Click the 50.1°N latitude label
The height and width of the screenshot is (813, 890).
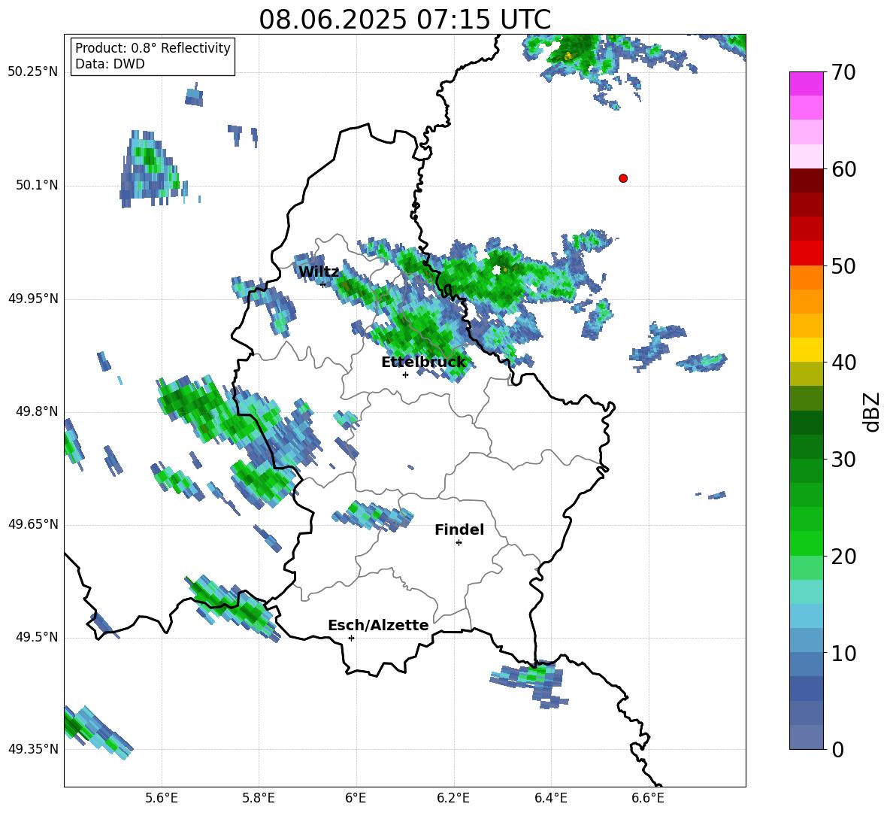pyautogui.click(x=37, y=186)
